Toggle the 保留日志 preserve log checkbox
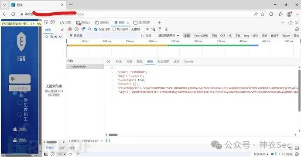 [96, 29]
